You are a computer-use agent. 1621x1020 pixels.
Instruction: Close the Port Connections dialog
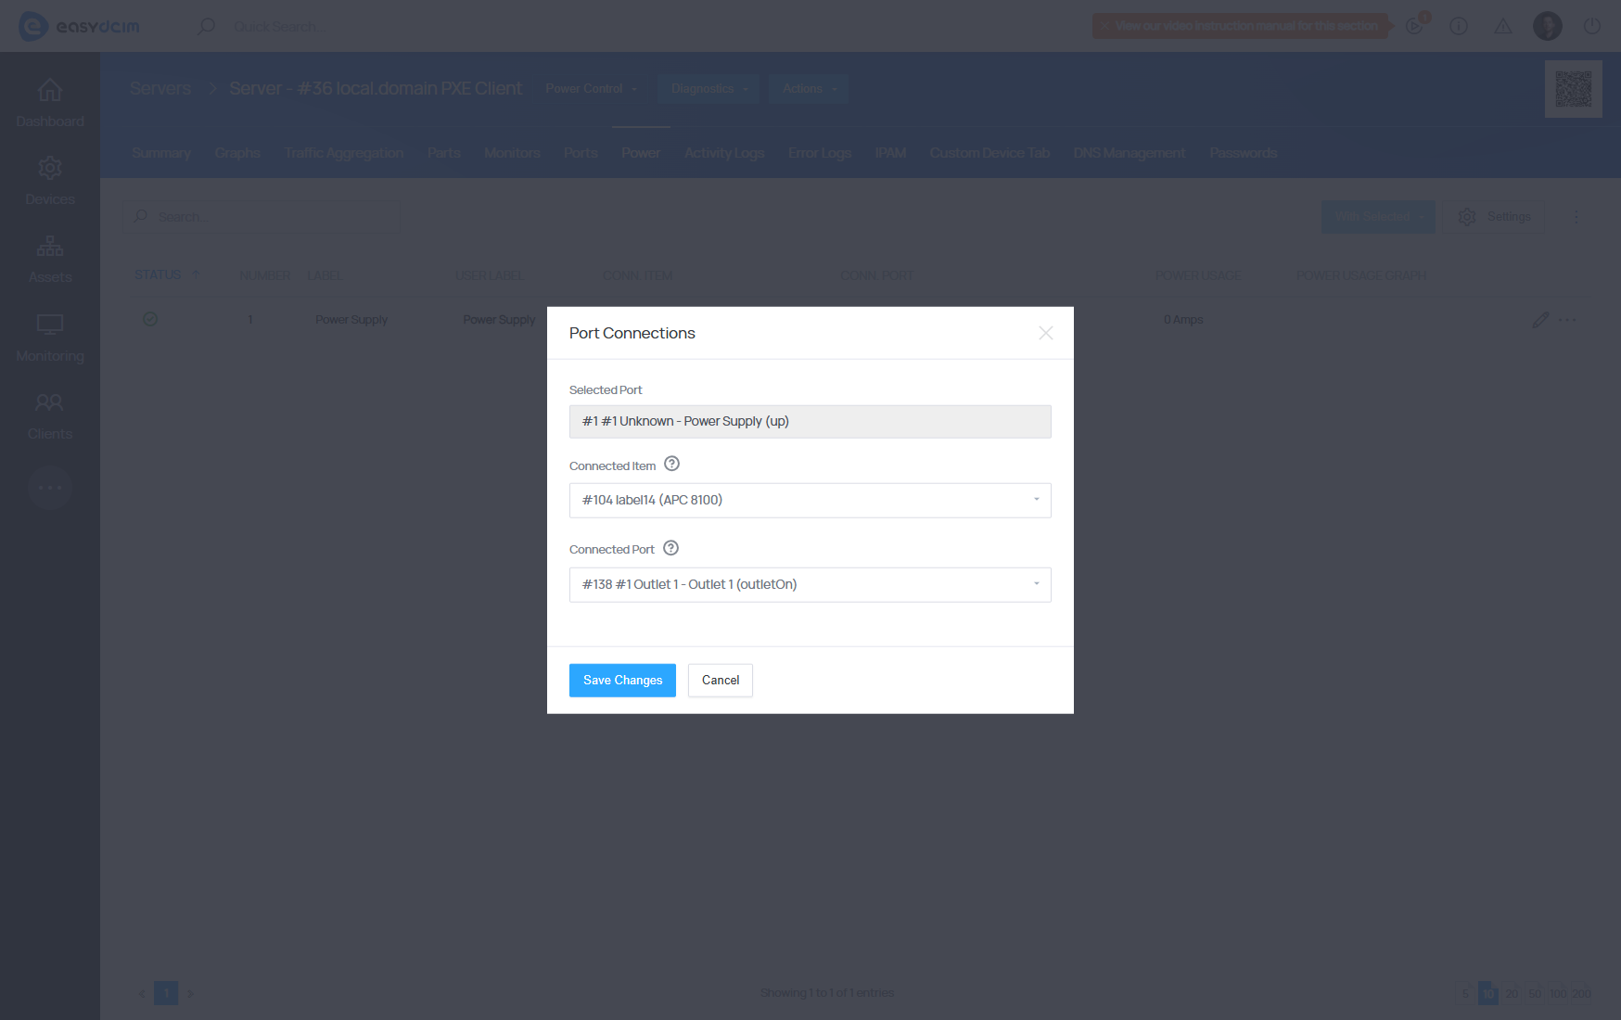pyautogui.click(x=1045, y=333)
